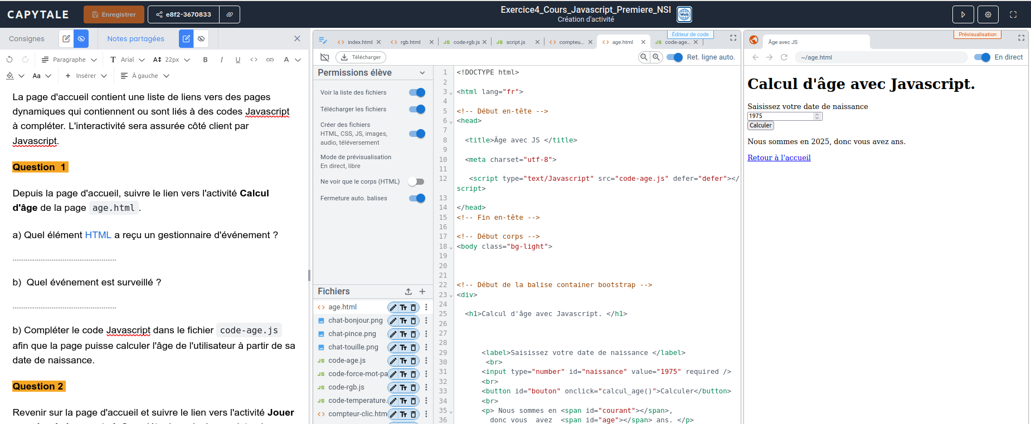Toggle hidden-eye icon next to Consignes
1031x424 pixels.
81,38
